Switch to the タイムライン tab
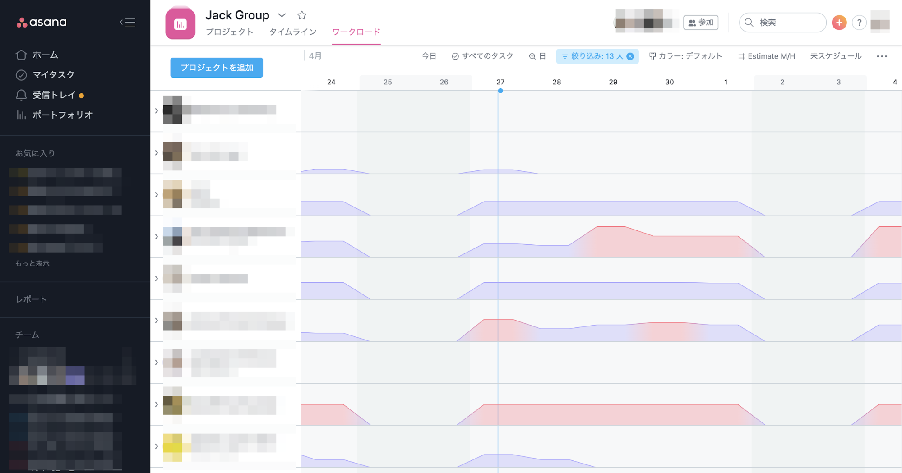The image size is (902, 473). point(292,32)
